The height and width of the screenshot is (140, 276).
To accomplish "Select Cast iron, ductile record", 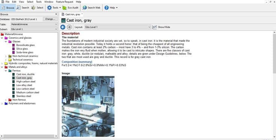I will coord(25,74).
